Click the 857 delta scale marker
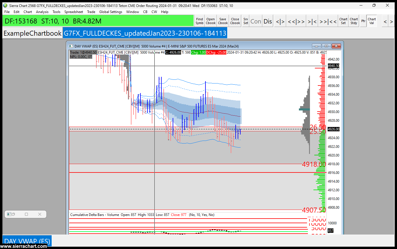397x249 pixels. click(x=331, y=231)
